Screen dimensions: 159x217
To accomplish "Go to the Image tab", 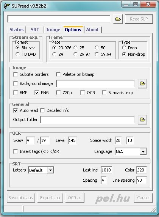I will coord(53,30).
